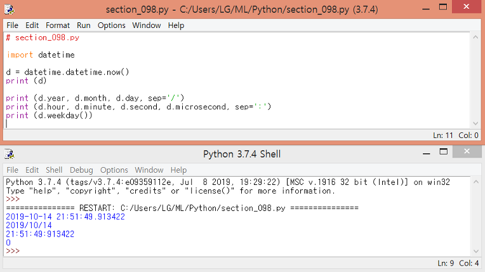This screenshot has height=272, width=485.
Task: Open the Edit menu in the editor window
Action: click(32, 25)
